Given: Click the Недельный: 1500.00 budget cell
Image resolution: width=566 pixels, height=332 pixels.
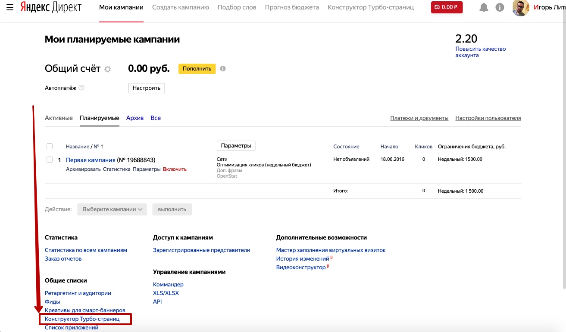Looking at the screenshot, I should tap(460, 159).
